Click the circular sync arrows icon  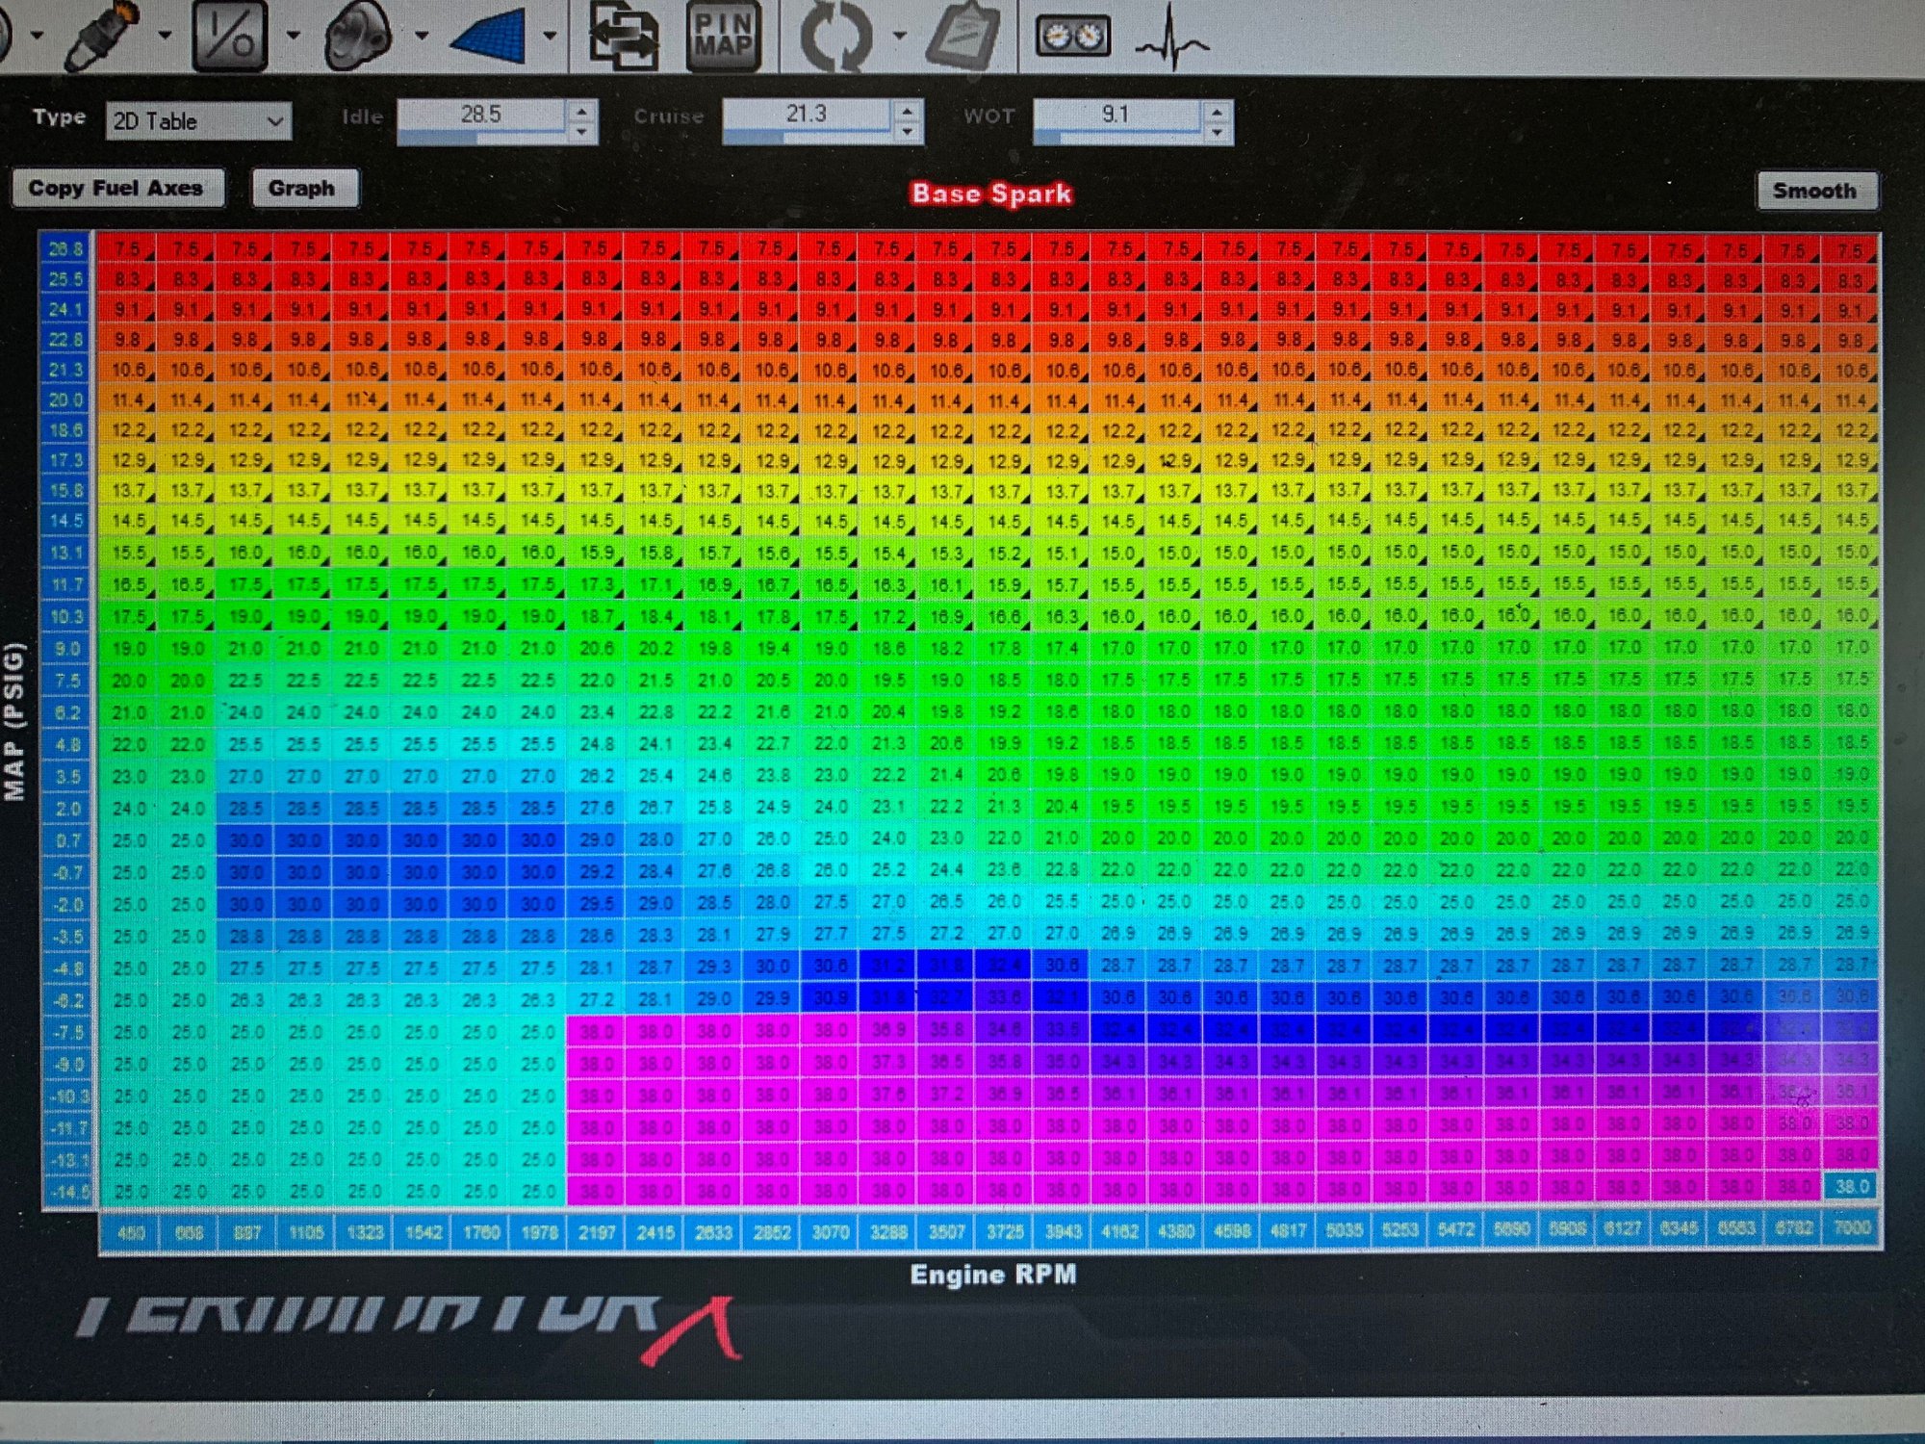835,37
